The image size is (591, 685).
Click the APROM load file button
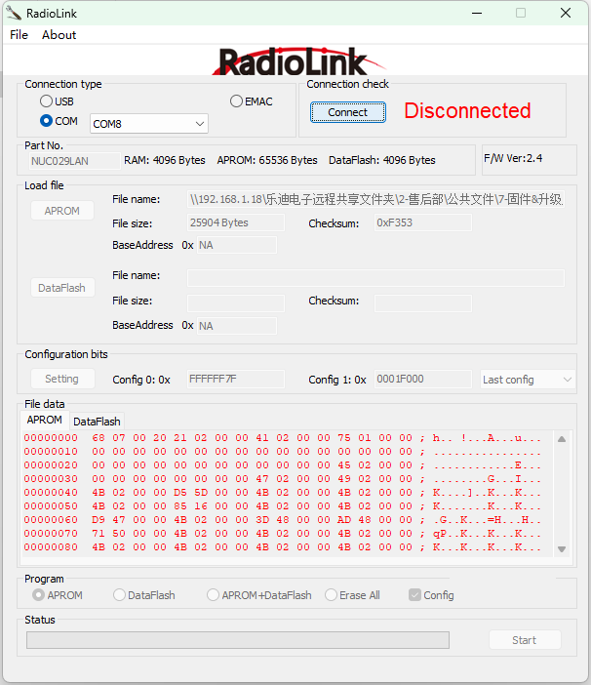click(x=62, y=211)
